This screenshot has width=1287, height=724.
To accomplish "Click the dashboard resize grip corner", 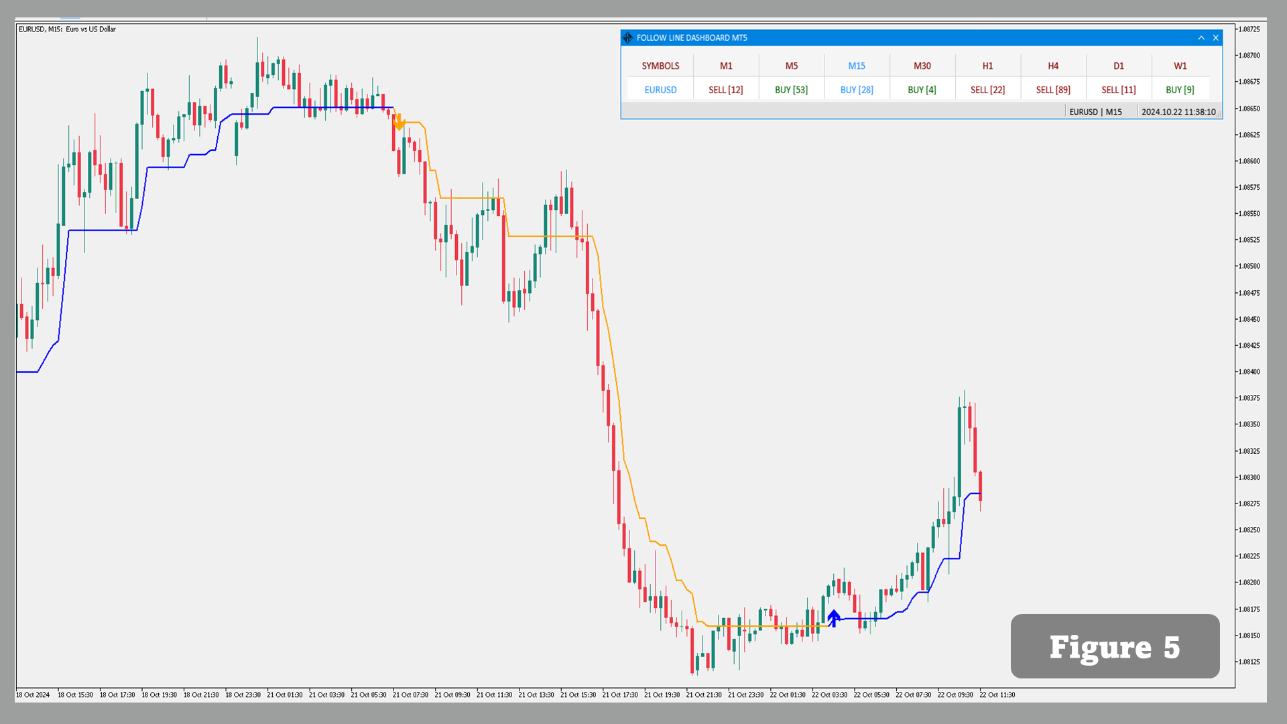I will click(1219, 115).
